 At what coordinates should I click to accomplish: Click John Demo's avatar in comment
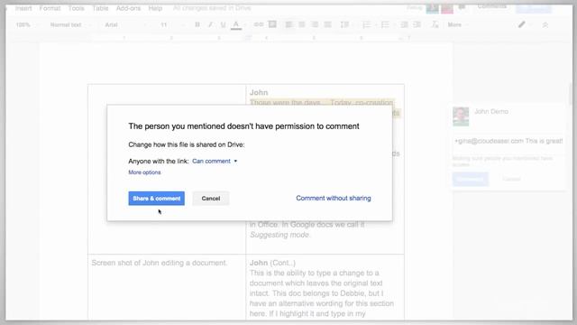461,116
